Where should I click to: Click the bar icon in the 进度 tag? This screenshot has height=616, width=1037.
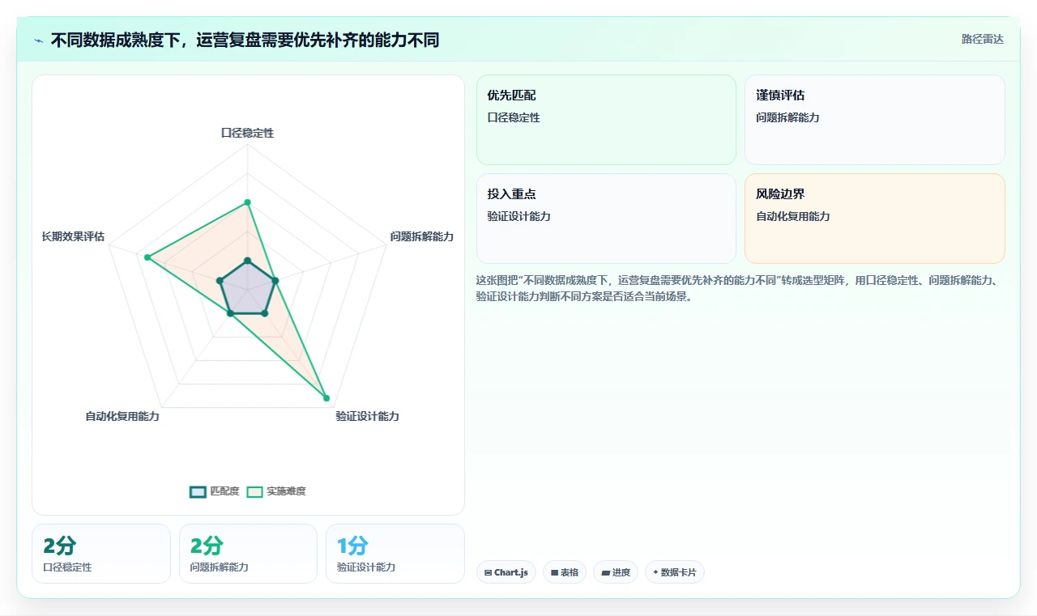[605, 572]
